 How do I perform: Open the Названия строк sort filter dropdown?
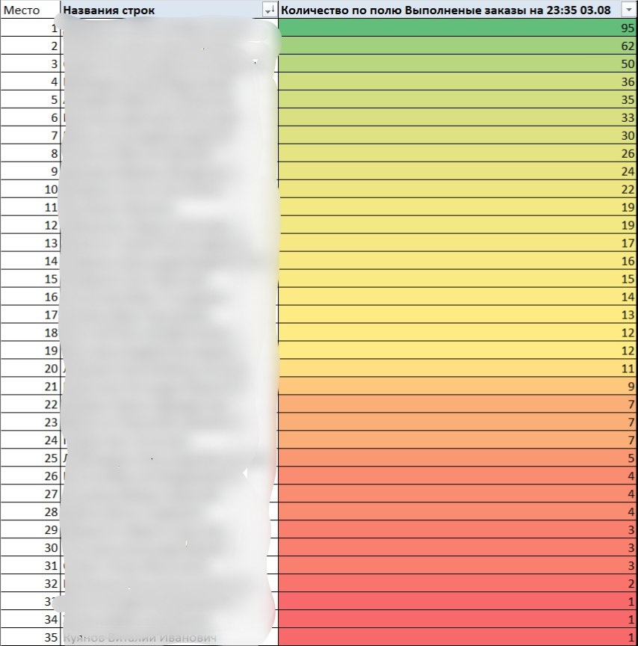click(x=269, y=10)
